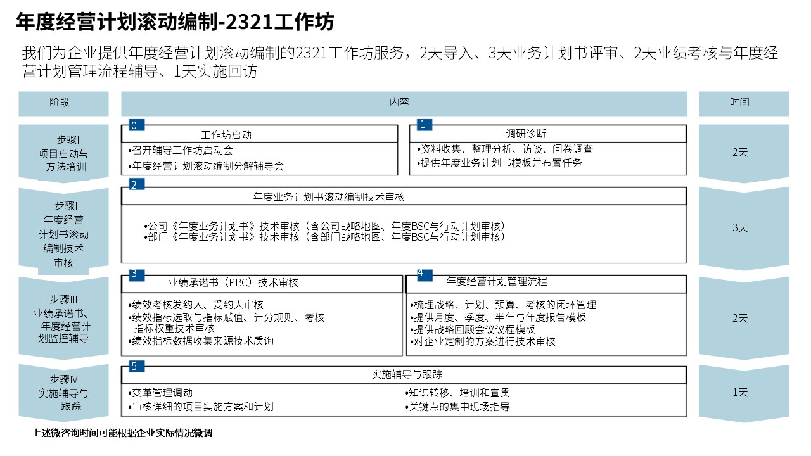Click the 2天 duration for 步骤I

click(744, 153)
